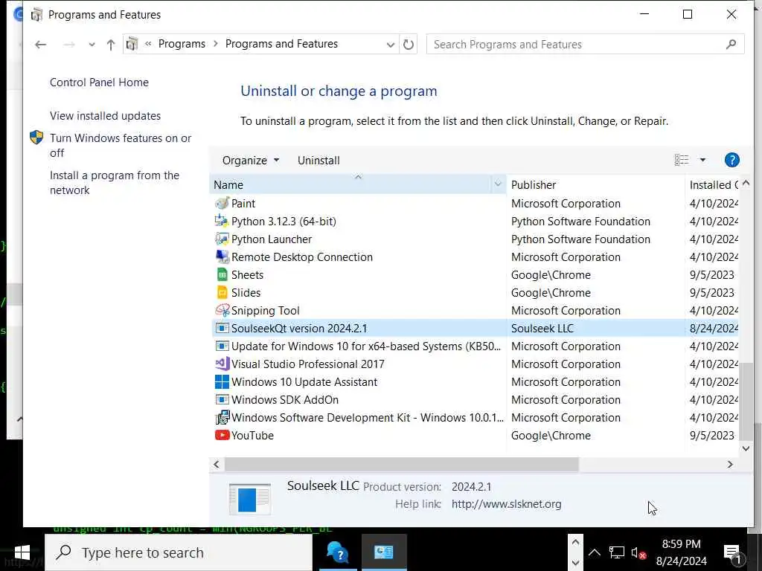
Task: Click the Paint program icon
Action: point(222,204)
